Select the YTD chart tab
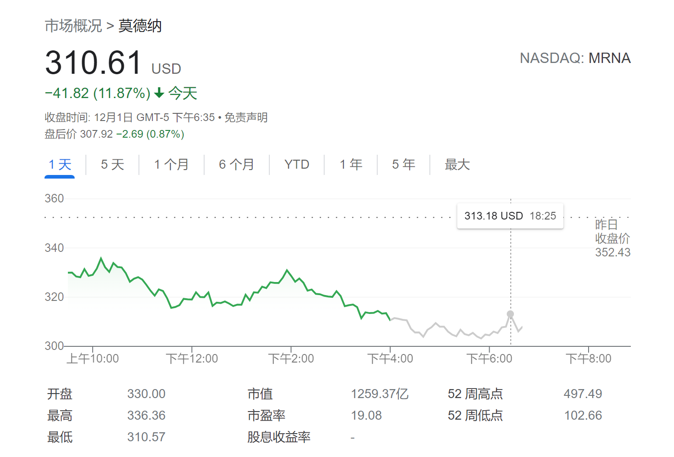 297,165
